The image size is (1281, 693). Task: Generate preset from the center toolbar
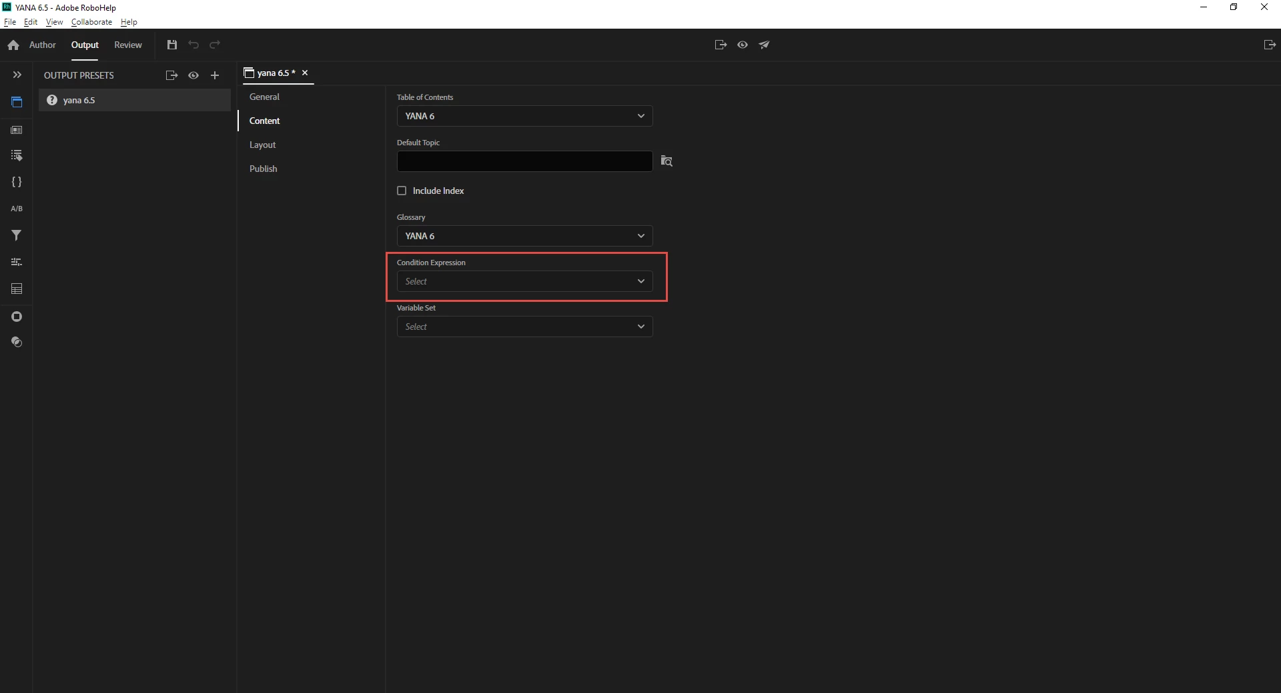point(721,45)
